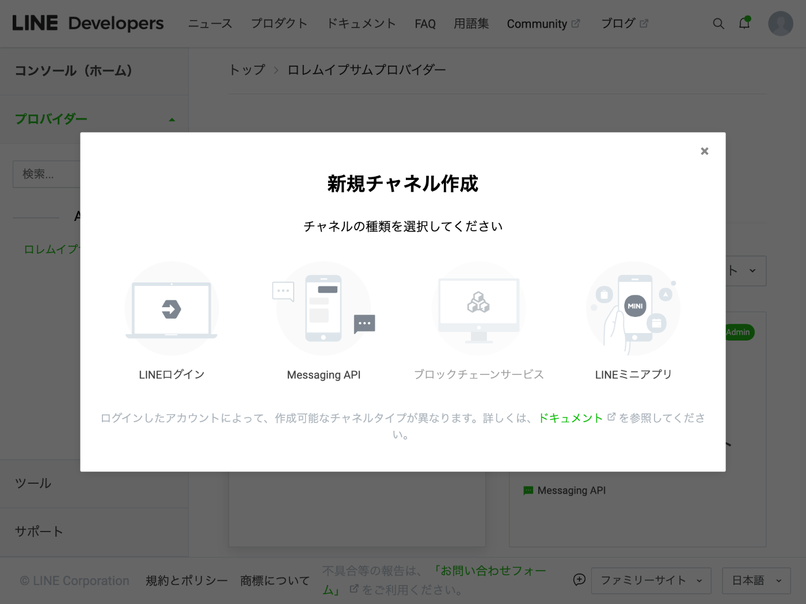The width and height of the screenshot is (806, 604).
Task: Open the 日本語 language dropdown
Action: [x=756, y=580]
